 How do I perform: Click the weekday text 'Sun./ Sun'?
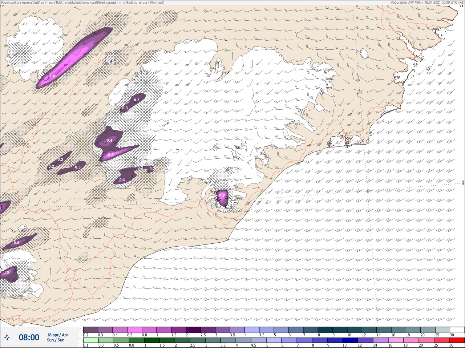coord(56,340)
